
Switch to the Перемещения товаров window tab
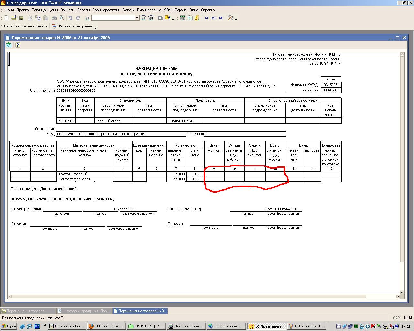pyautogui.click(x=28, y=311)
